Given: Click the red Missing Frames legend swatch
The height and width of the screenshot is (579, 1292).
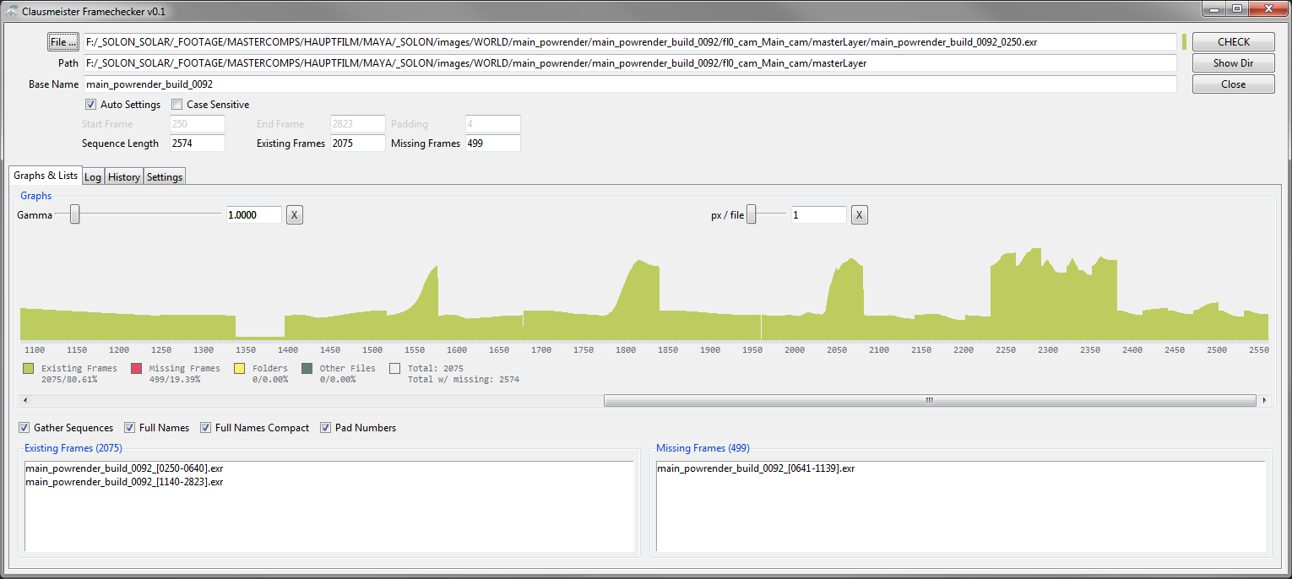Looking at the screenshot, I should coord(136,369).
